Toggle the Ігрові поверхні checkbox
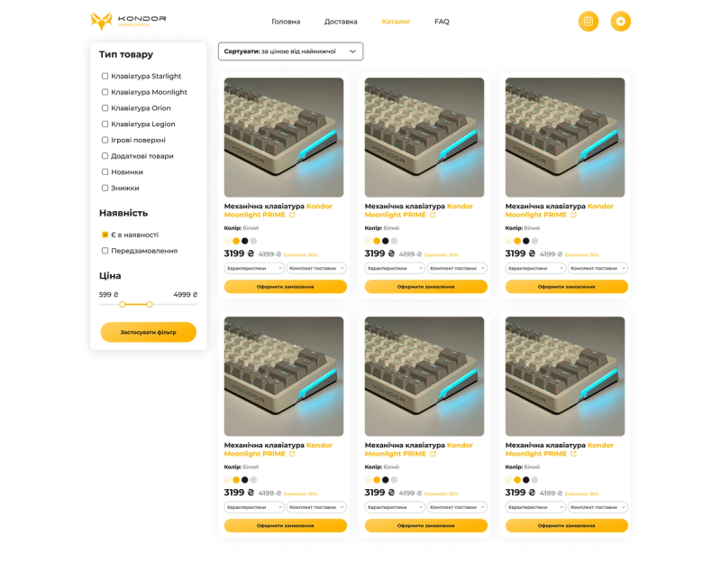The height and width of the screenshot is (563, 721). [105, 140]
